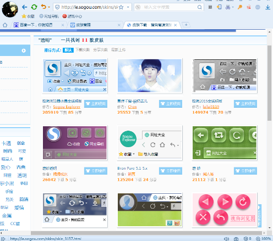Apply the Bron Pure 5.1-5.x skin button
This screenshot has height=241, width=273.
tap(171, 171)
